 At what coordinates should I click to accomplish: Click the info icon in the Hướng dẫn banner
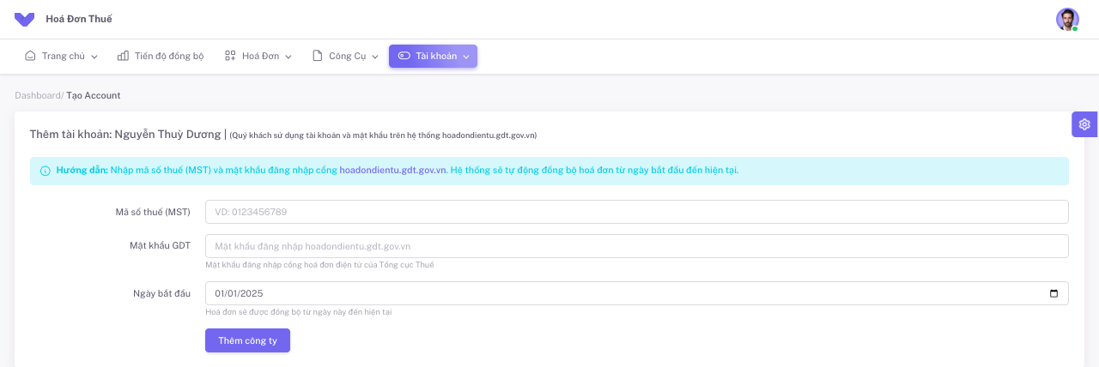[x=46, y=171]
